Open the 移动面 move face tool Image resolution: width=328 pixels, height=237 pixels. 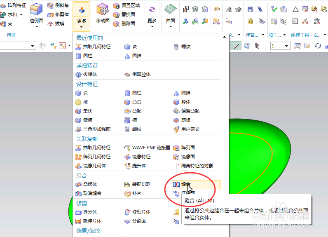click(x=103, y=13)
